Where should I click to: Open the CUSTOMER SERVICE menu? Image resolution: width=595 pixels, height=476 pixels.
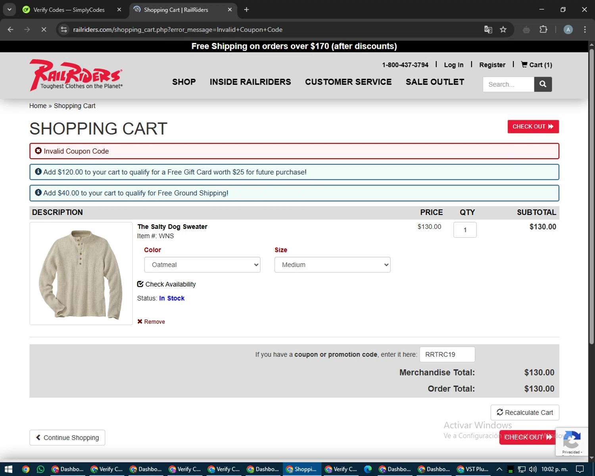348,82
